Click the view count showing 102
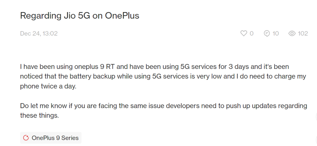Viewport: 317px width, 146px height. tap(303, 33)
